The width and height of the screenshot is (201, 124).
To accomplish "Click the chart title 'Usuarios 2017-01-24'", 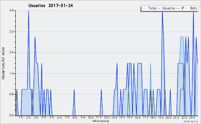I will click(51, 5).
